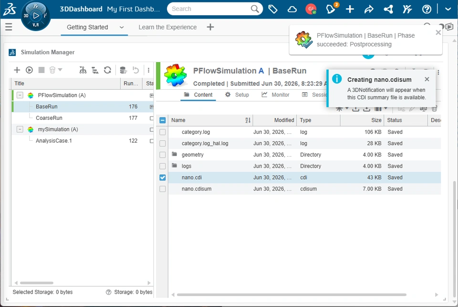
Task: Check the category.log row checkbox
Action: [x=163, y=132]
